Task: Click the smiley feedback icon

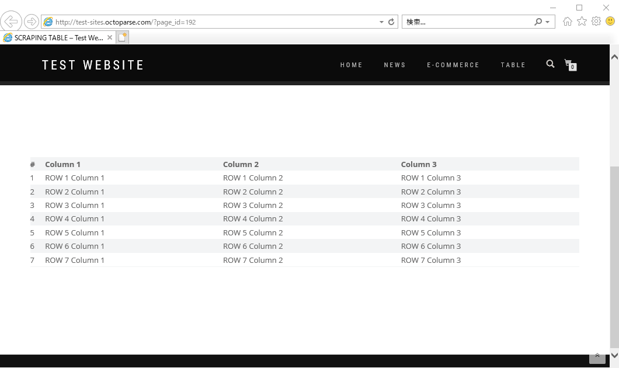Action: [x=610, y=21]
